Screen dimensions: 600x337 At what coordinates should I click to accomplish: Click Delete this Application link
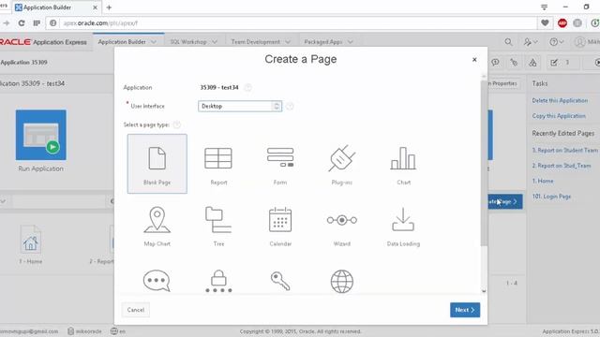click(x=560, y=100)
